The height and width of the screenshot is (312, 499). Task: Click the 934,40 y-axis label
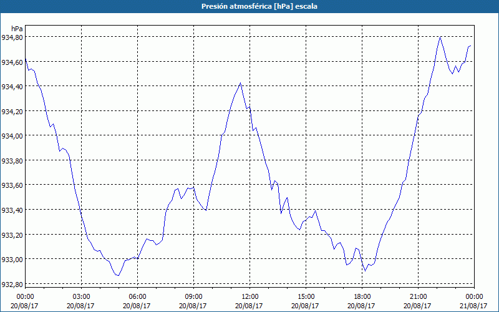[x=12, y=87]
